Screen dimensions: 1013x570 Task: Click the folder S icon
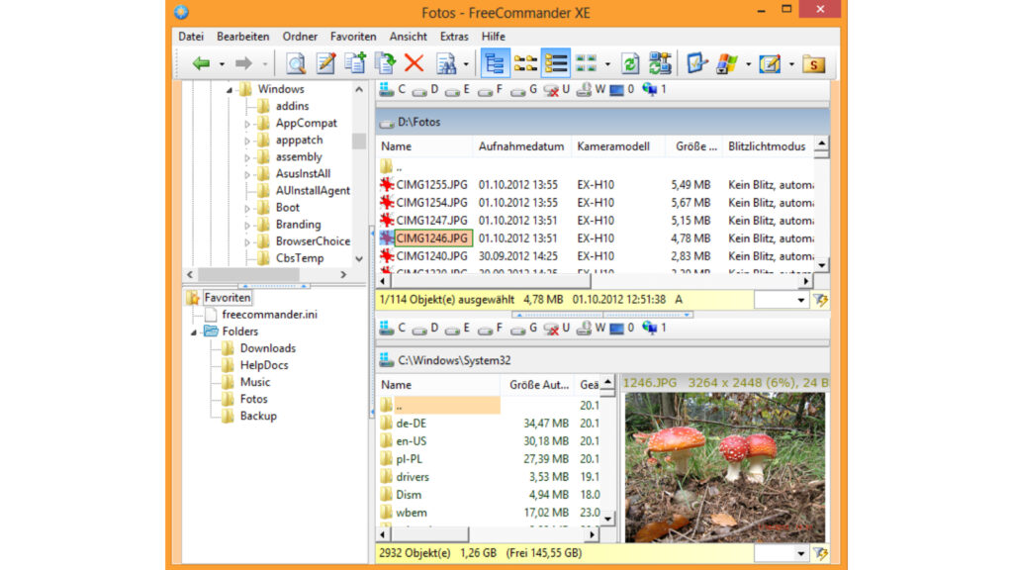pyautogui.click(x=813, y=63)
